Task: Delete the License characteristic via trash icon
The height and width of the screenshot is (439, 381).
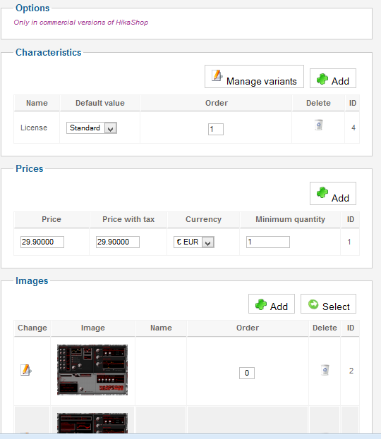Action: point(319,125)
